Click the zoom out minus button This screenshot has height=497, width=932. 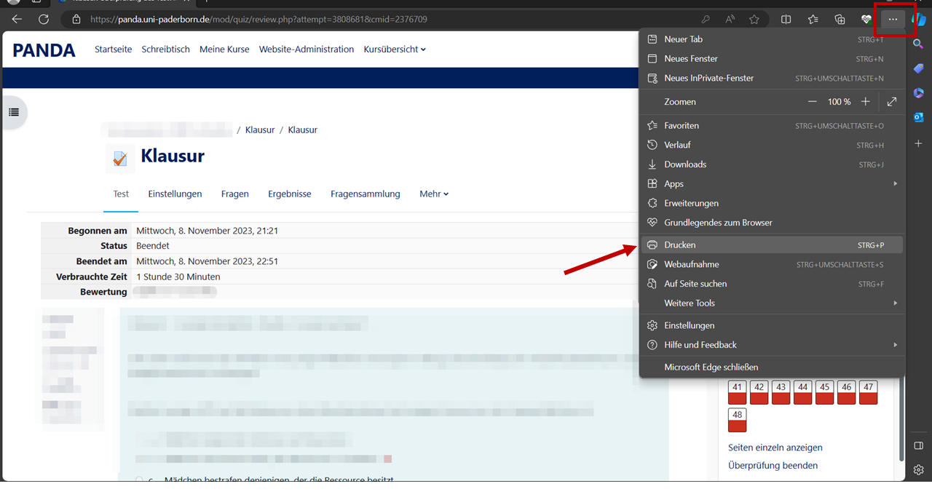(x=813, y=102)
